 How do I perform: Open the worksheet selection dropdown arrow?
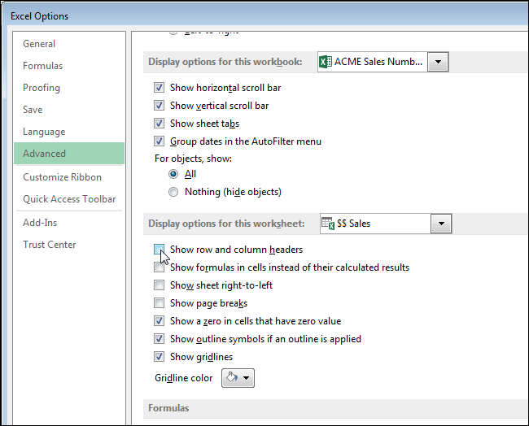(441, 224)
